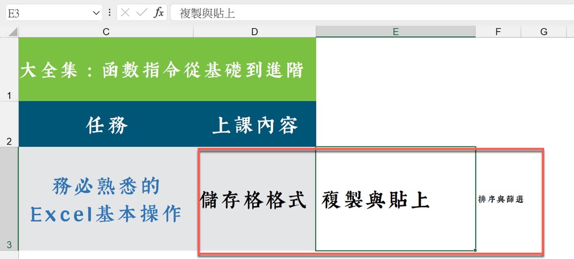Click the 務必熟悉的 Excel基本操作 cell

point(106,199)
